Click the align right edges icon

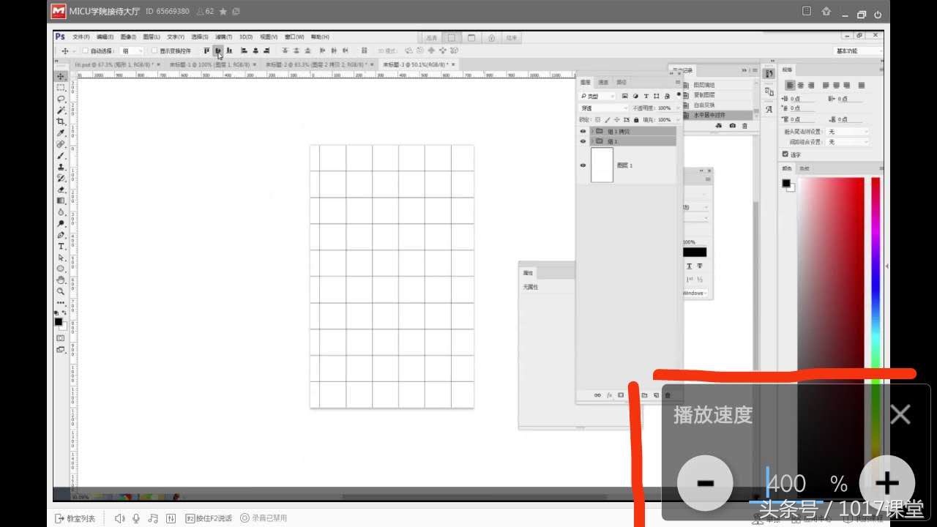[266, 51]
